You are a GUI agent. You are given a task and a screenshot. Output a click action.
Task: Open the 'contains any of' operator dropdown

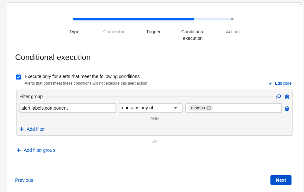(150, 108)
